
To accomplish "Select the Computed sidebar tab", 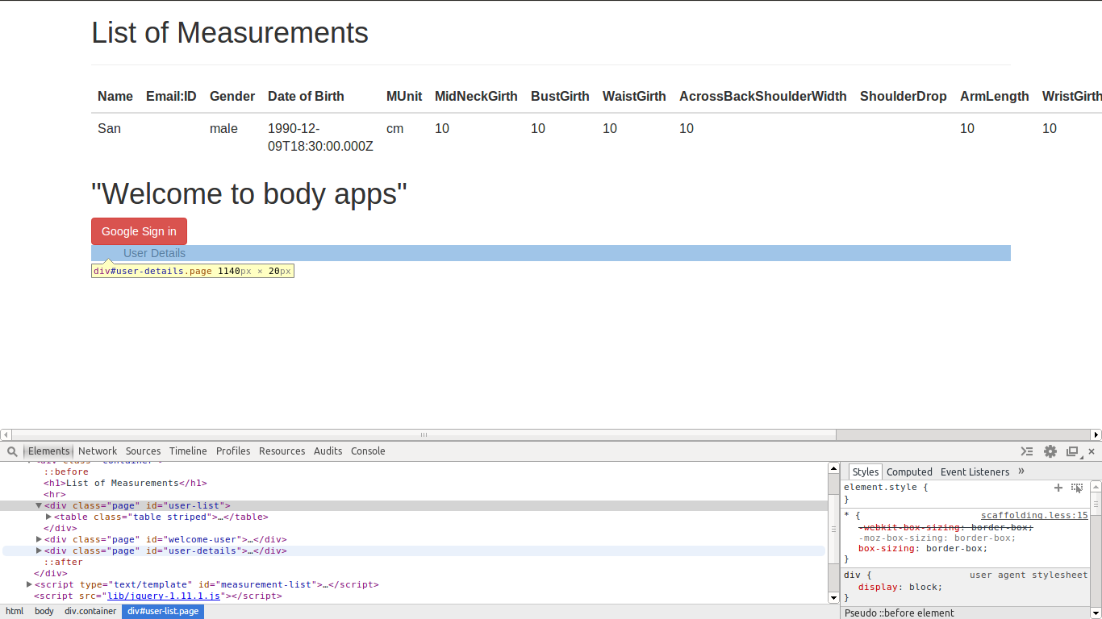I will pos(909,472).
